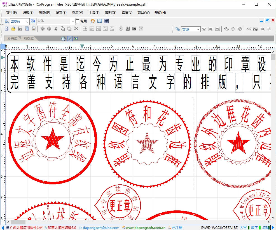Viewport: 276px width, 230px height.
Task: Click the home house icon
Action: coord(93,21)
